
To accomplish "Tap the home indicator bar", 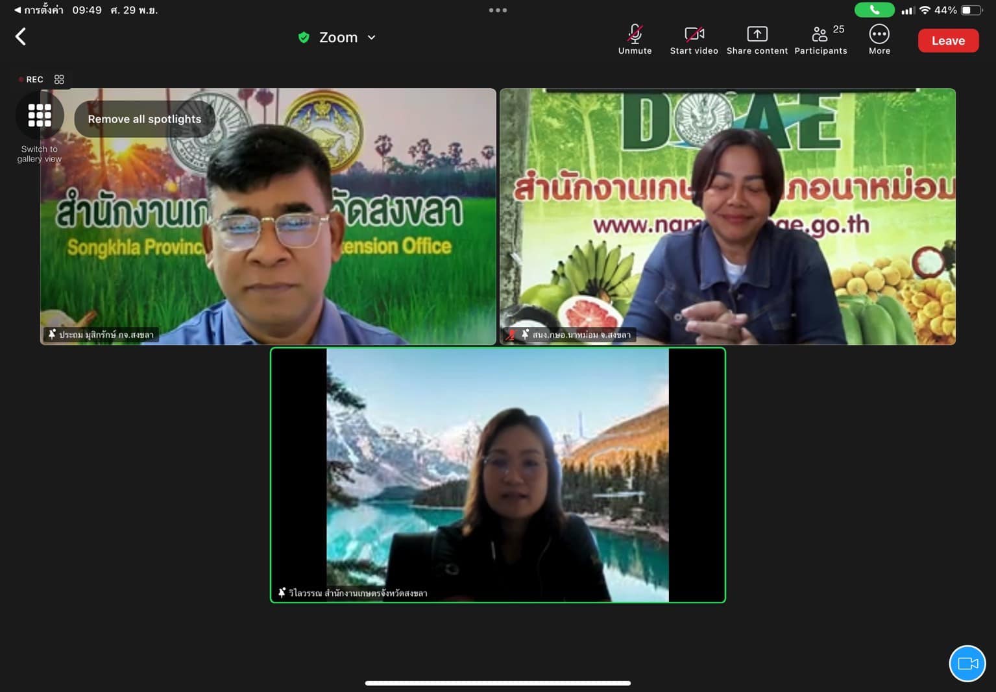I will pos(498,682).
